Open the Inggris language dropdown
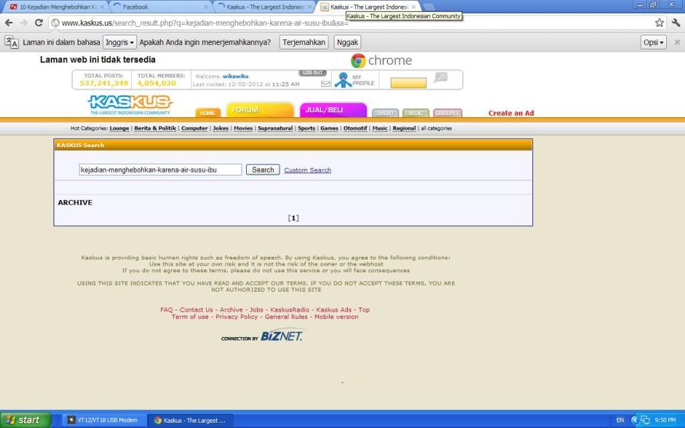The height and width of the screenshot is (428, 685). (120, 42)
